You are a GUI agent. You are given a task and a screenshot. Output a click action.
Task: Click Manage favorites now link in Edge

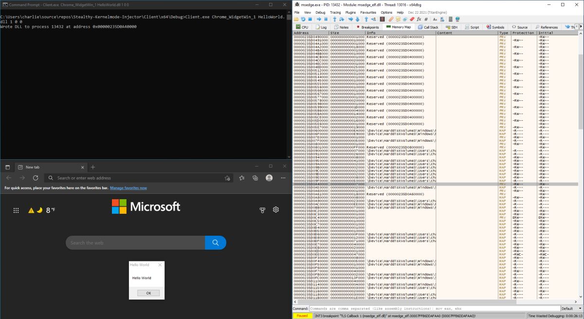128,188
